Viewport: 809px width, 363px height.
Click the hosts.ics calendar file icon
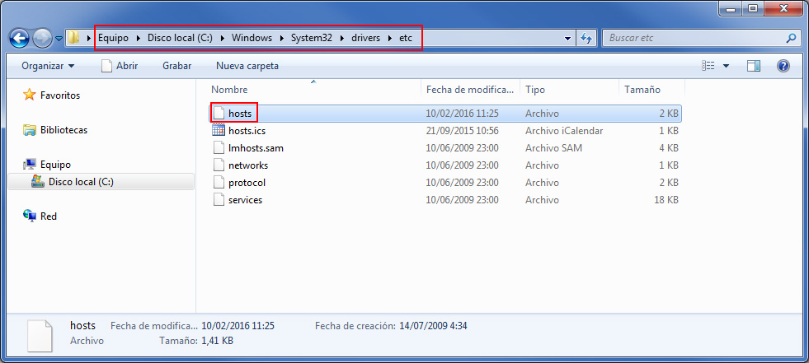[219, 131]
